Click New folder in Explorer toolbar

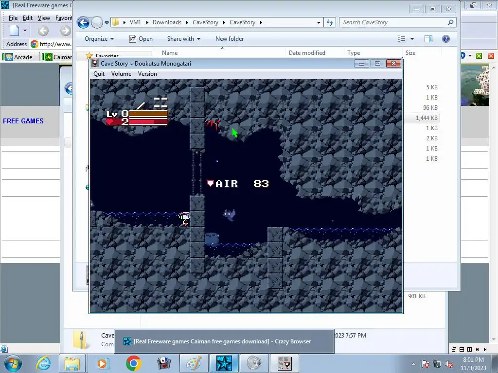coord(230,39)
